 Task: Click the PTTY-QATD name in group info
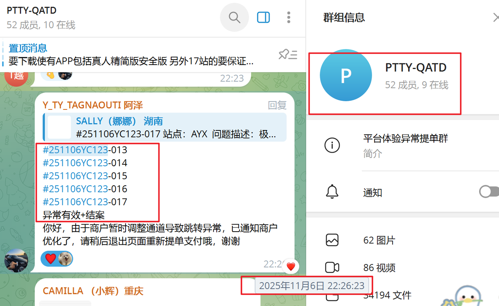point(416,67)
